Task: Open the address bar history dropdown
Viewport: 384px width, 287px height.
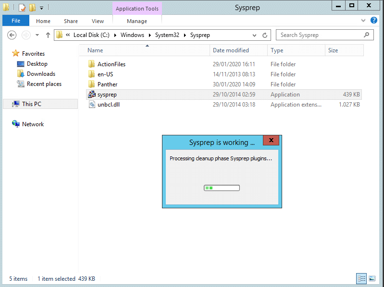Action: point(255,35)
